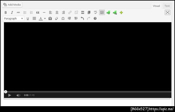Click the first green aff icon

[x=108, y=13]
